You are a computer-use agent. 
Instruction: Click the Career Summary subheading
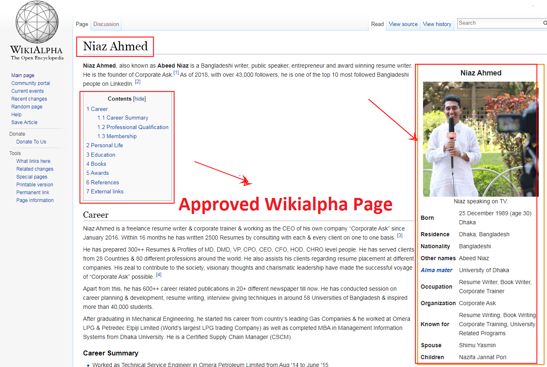(x=111, y=353)
